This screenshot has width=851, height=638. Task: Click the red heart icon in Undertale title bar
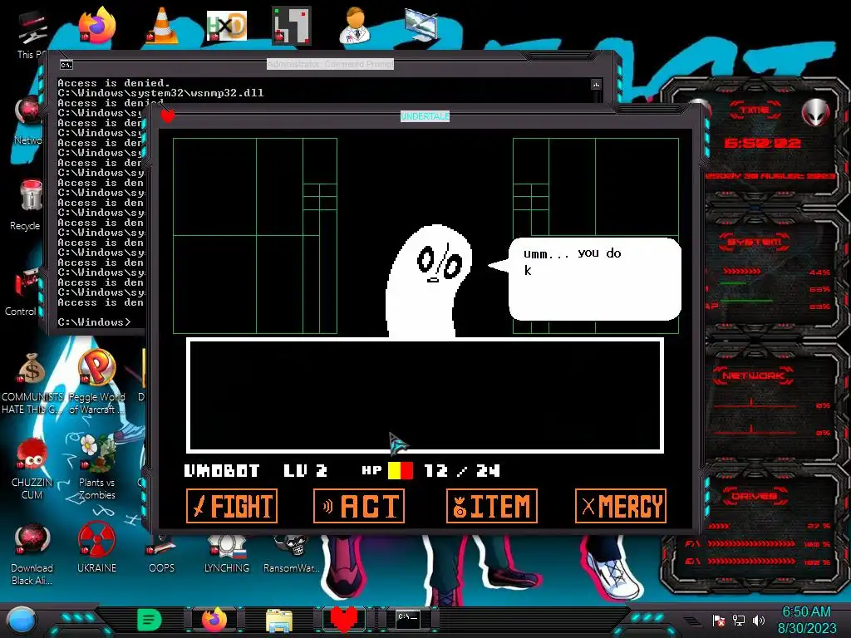[x=168, y=115]
